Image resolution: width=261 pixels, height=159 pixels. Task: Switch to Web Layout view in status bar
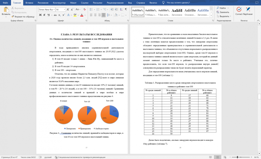pos(225,157)
